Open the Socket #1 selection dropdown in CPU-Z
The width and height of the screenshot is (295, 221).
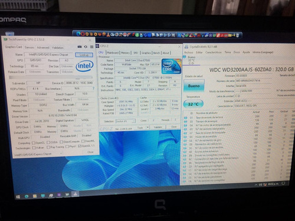[x=126, y=121]
